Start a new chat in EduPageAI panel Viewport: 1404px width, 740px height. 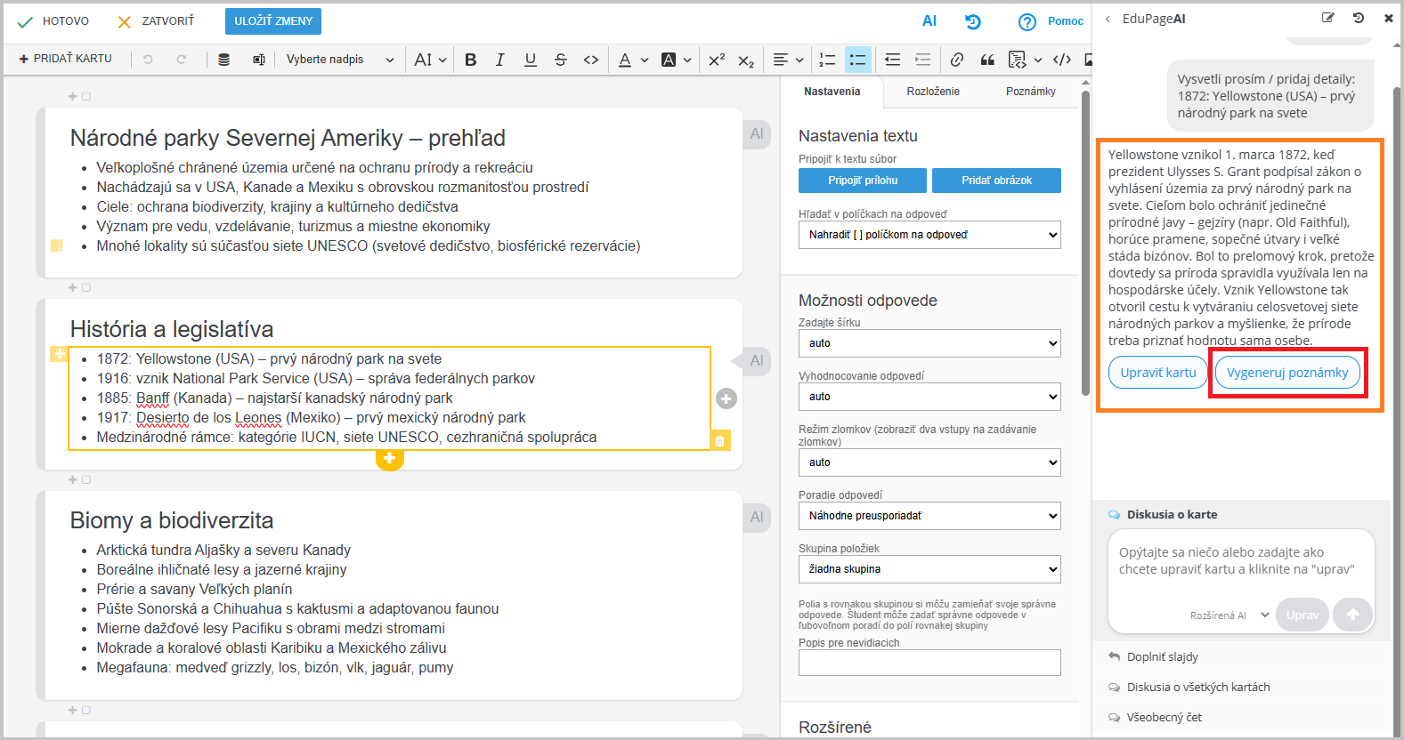(x=1327, y=18)
